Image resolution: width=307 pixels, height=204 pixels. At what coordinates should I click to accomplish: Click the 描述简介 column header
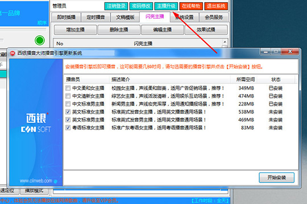[169, 79]
